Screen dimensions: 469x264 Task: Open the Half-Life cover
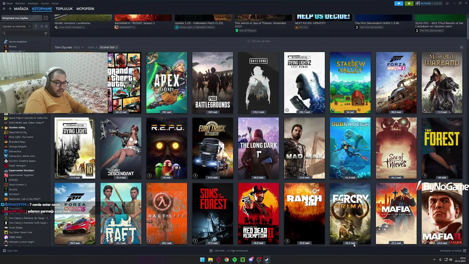click(167, 214)
